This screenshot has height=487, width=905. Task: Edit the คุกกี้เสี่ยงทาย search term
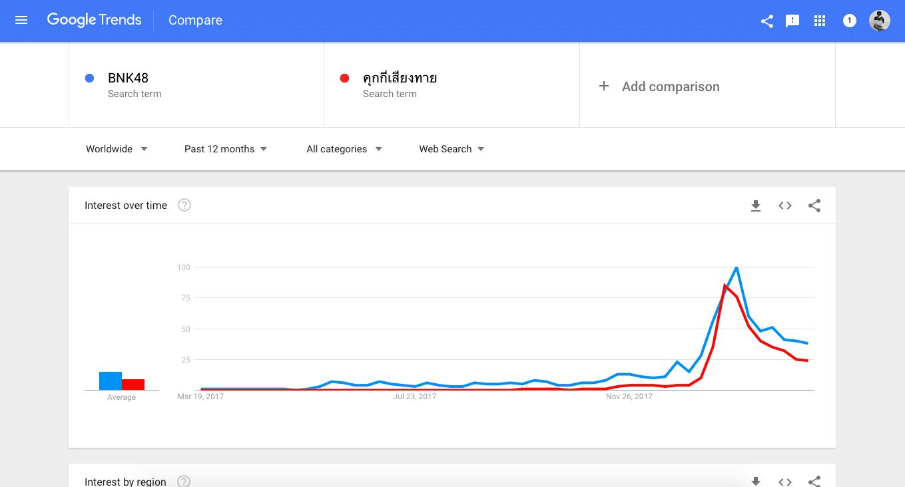click(400, 79)
